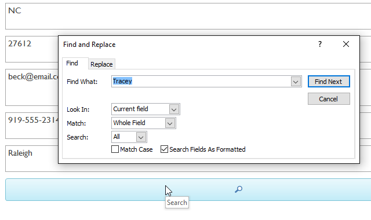Switch to the Replace tab

tap(101, 64)
